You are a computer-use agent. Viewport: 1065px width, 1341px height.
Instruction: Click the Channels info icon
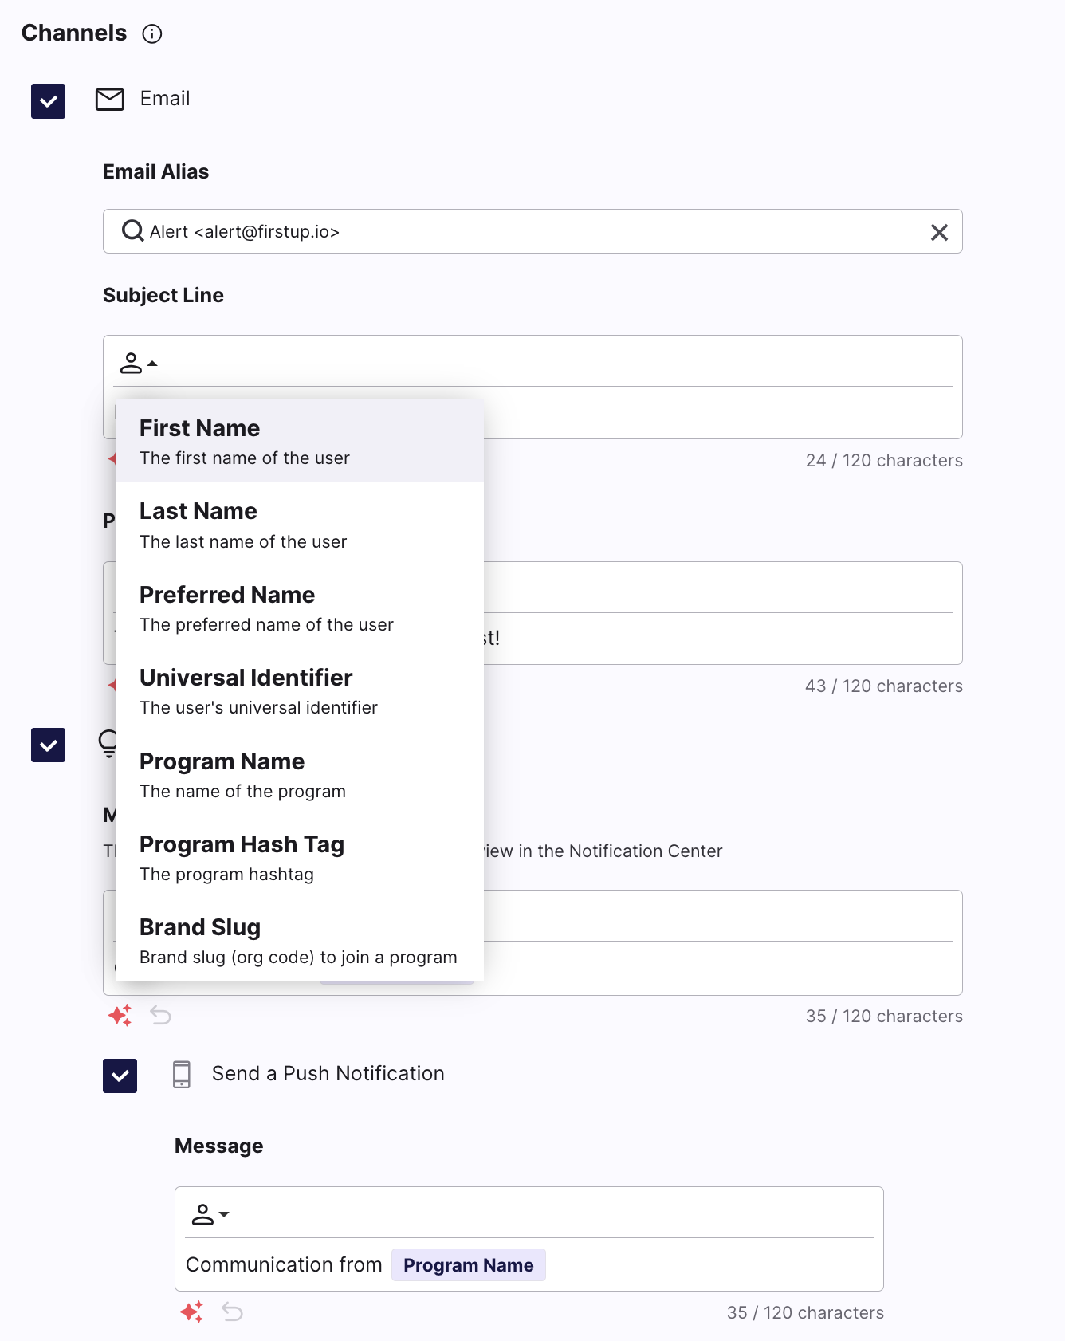(x=151, y=33)
